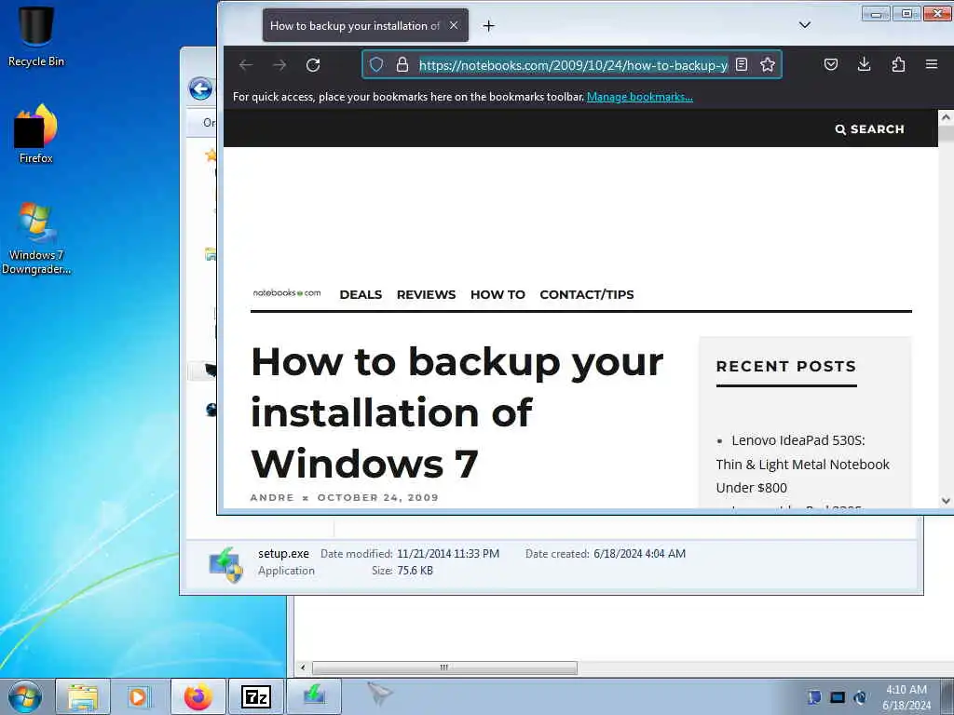Click the network monitor tray icon
Image resolution: width=954 pixels, height=715 pixels.
(838, 697)
